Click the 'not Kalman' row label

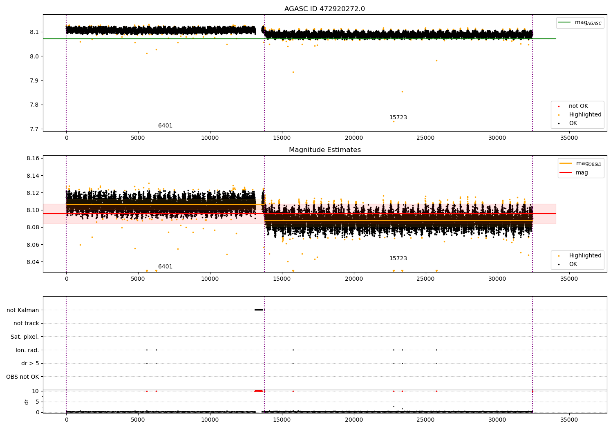point(23,311)
